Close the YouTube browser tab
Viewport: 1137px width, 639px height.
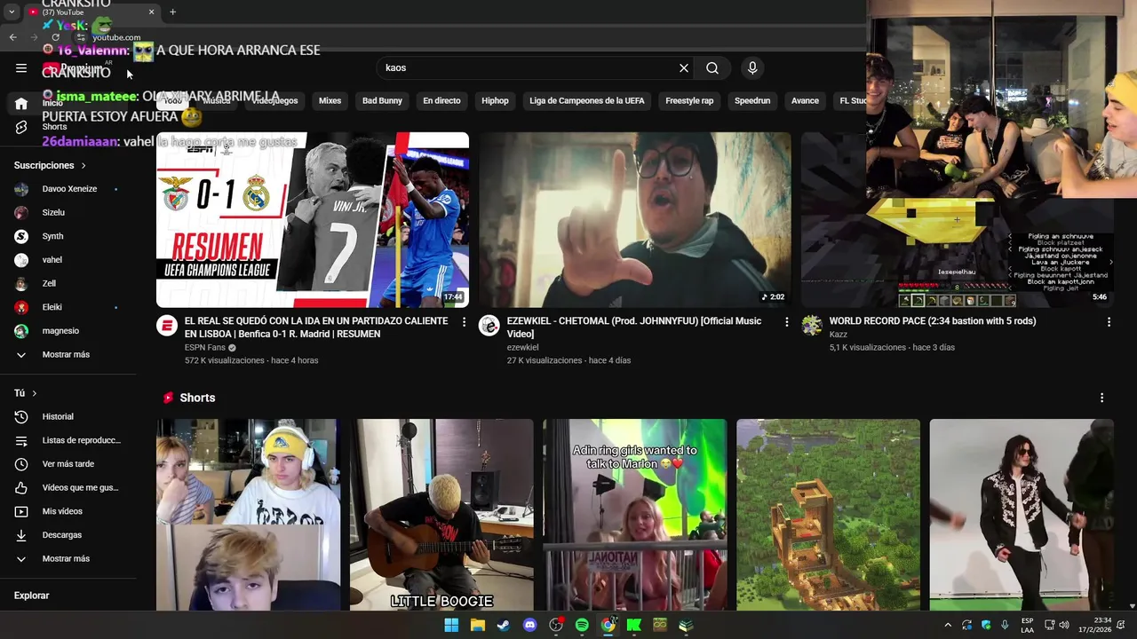click(151, 12)
